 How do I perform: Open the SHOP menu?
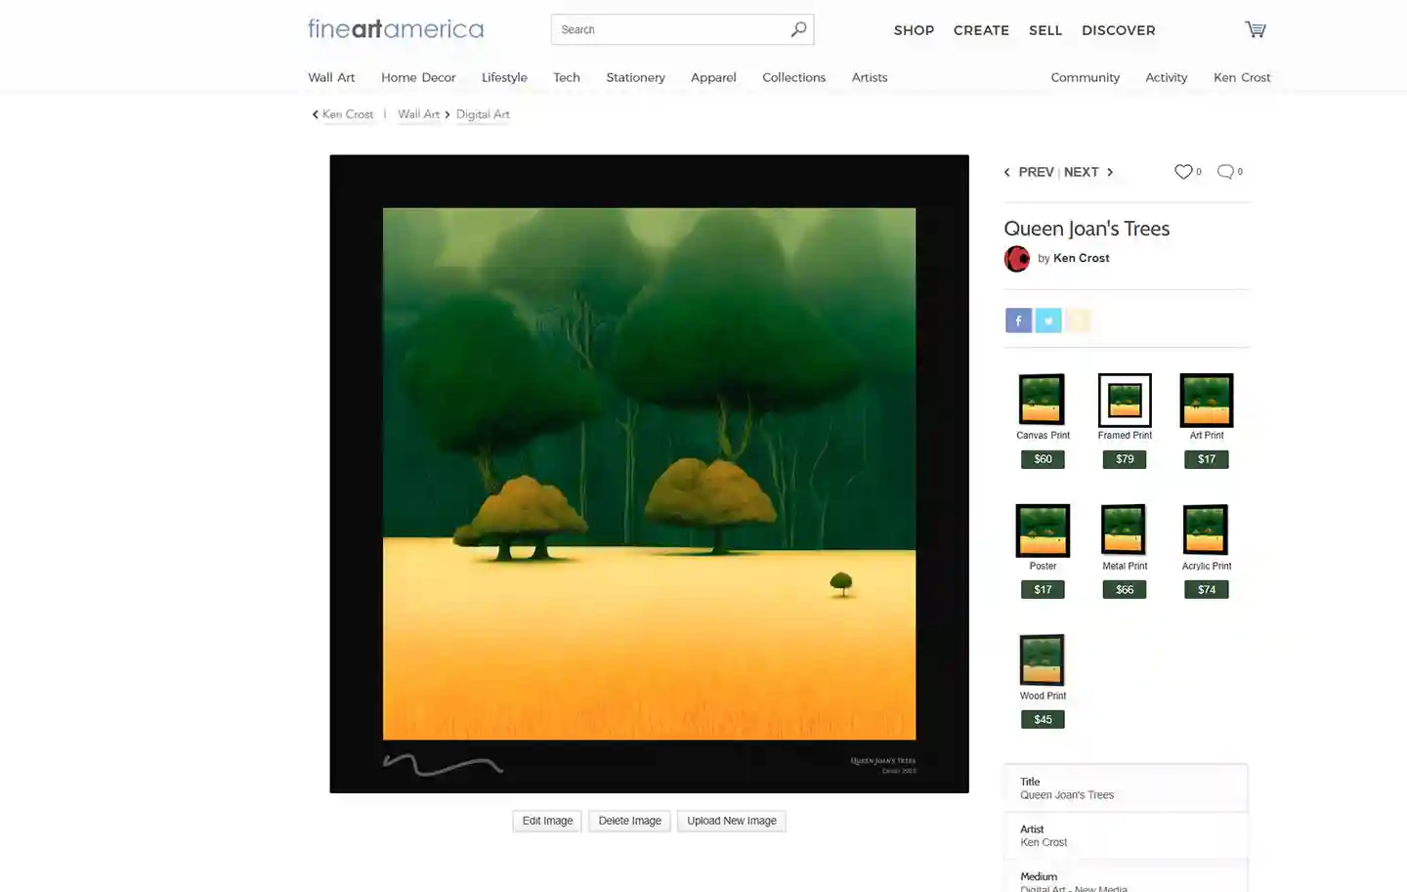click(914, 30)
